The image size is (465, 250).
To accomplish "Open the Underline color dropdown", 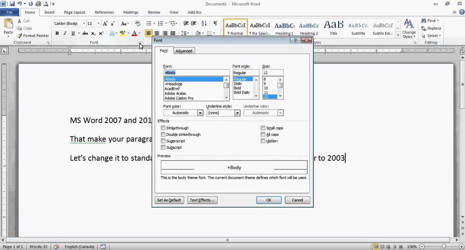I will tap(280, 113).
